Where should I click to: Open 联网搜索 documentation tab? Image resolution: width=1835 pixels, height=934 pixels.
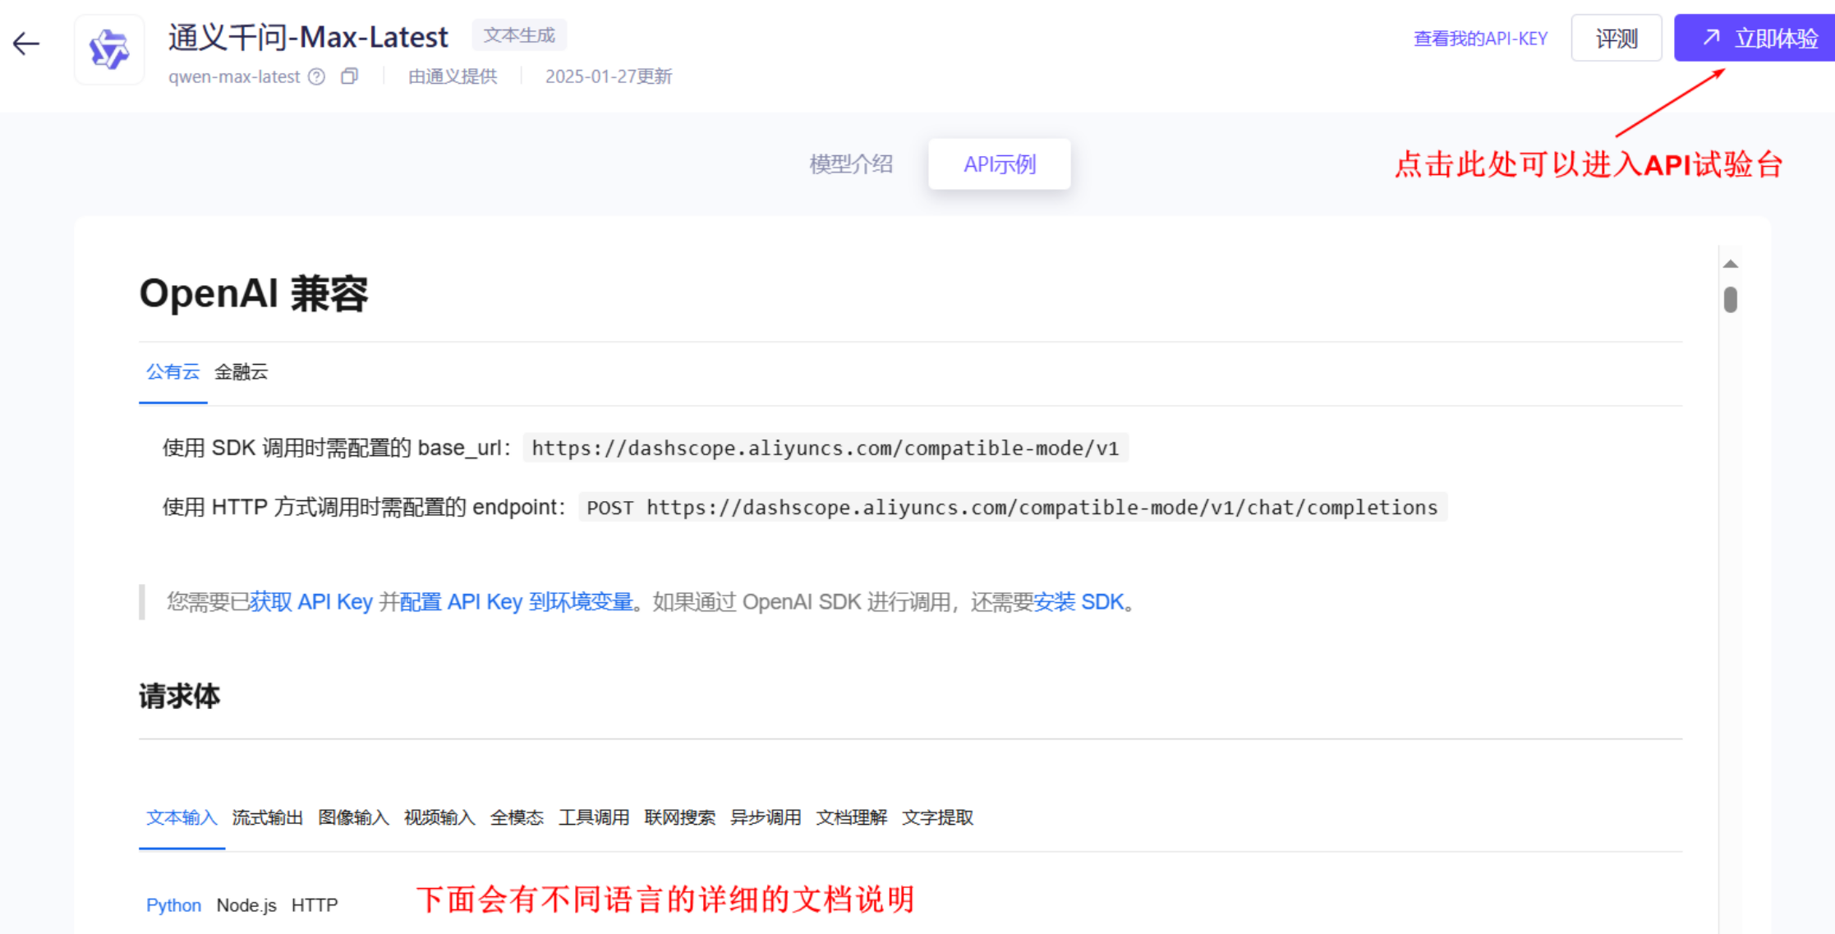click(679, 817)
